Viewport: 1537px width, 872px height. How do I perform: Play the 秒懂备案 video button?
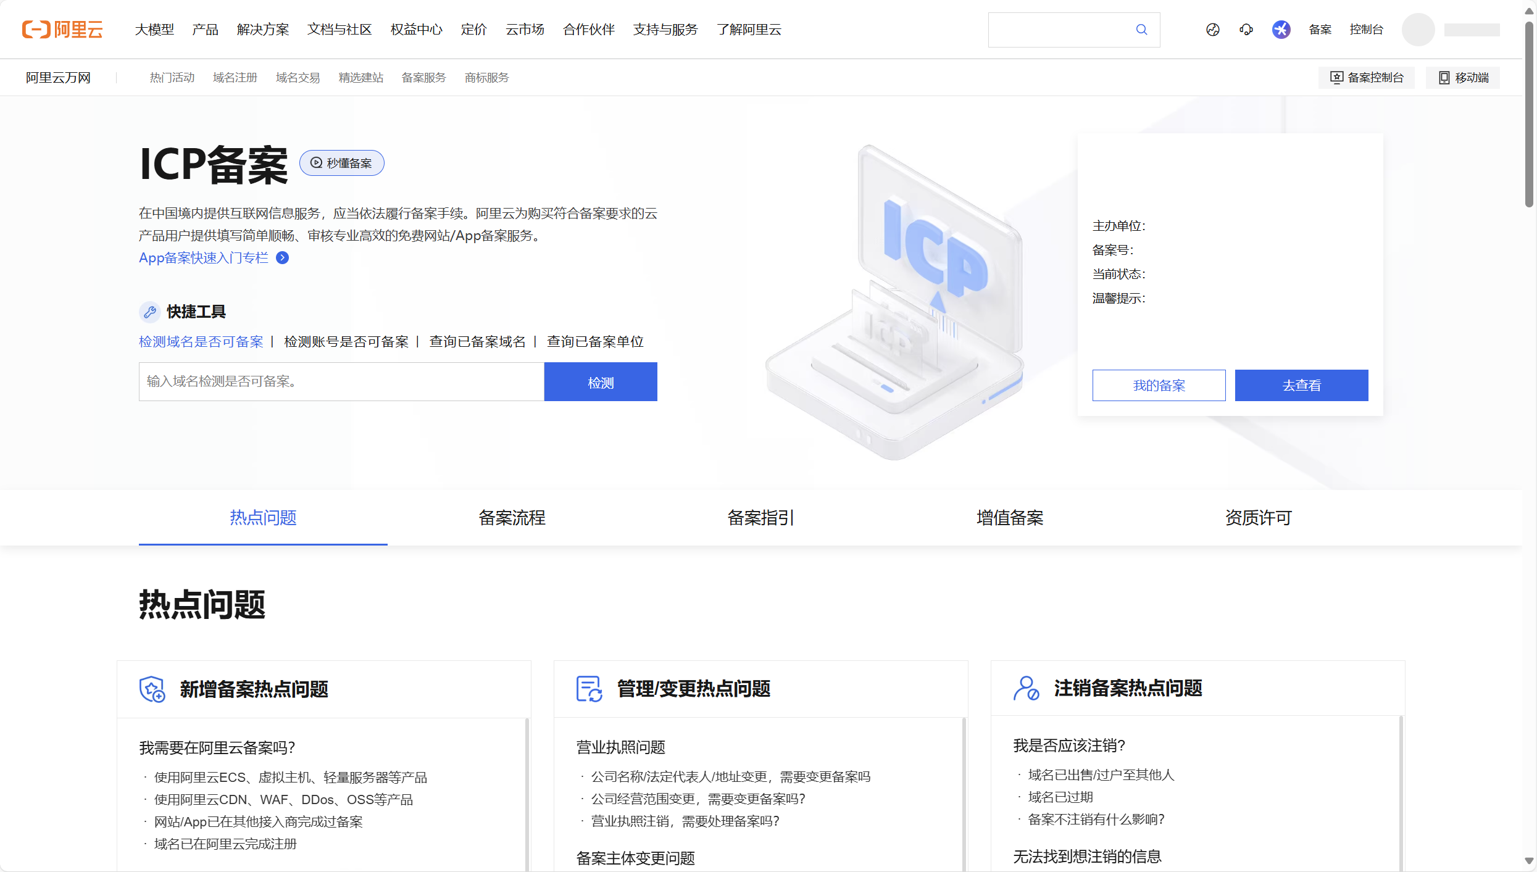(x=341, y=163)
